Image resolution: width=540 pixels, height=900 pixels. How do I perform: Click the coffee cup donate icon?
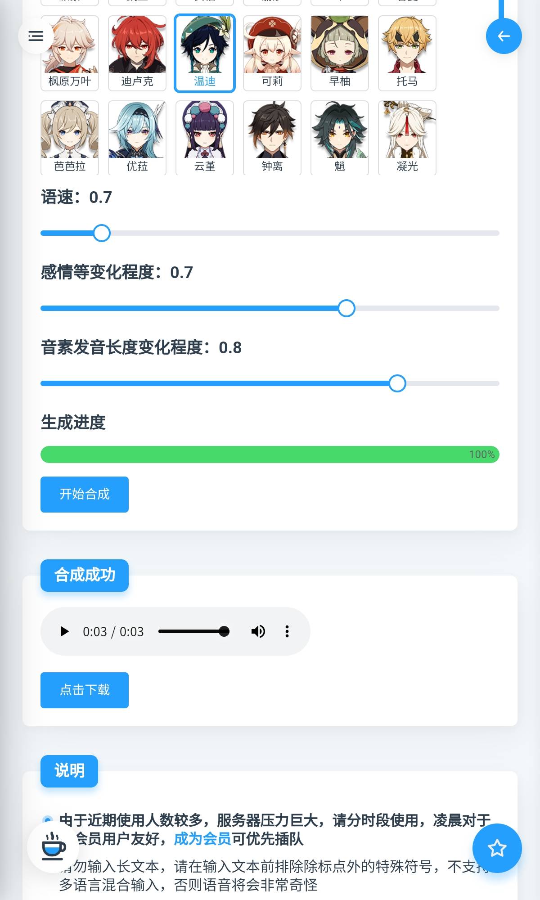(x=53, y=846)
